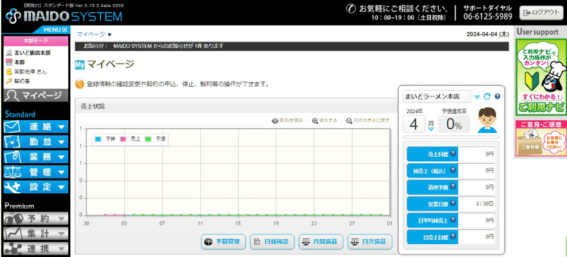The image size is (567, 257).
Task: Expand the 連絡 menu
Action: (x=36, y=127)
